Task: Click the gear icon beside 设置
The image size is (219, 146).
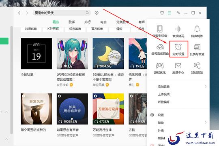Action: [152, 115]
